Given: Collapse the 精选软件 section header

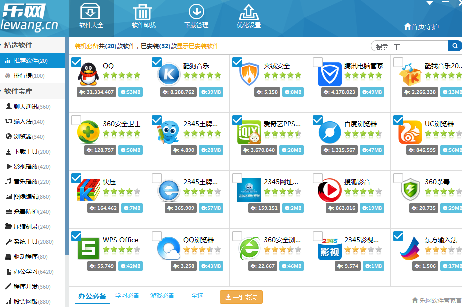Looking at the screenshot, I should click(32, 45).
